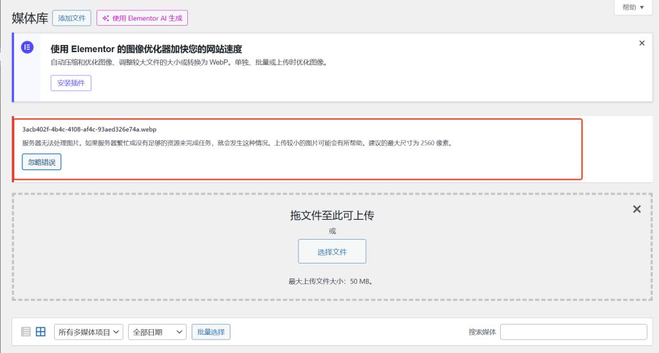This screenshot has width=659, height=353.
Task: Click the 拖文件至此可上传 drop zone heading
Action: coord(331,215)
